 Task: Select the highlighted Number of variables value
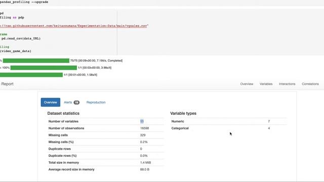coord(142,121)
